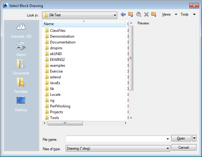Click the Cancel button
Viewport: 202px width, 157px height.
[x=184, y=148]
